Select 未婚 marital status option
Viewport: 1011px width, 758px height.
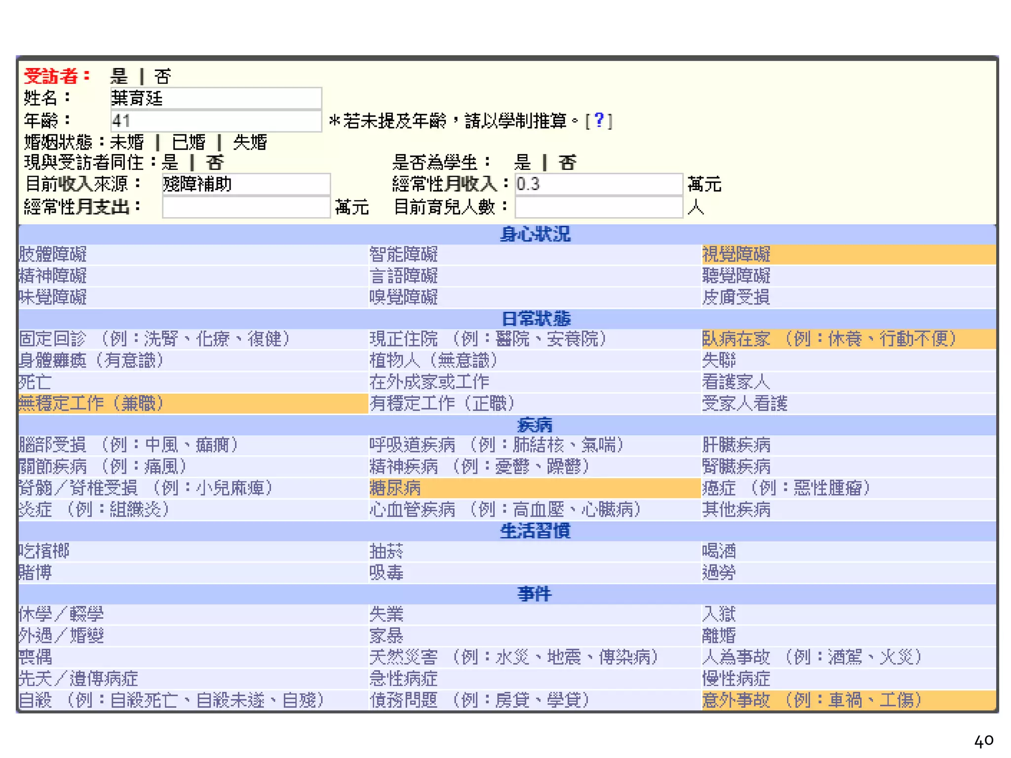tap(127, 142)
